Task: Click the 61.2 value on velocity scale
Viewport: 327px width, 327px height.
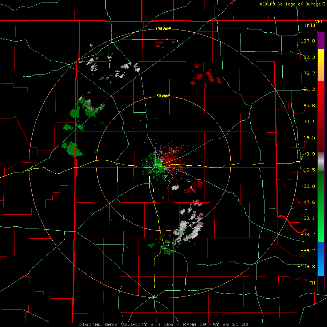Action: (x=309, y=89)
